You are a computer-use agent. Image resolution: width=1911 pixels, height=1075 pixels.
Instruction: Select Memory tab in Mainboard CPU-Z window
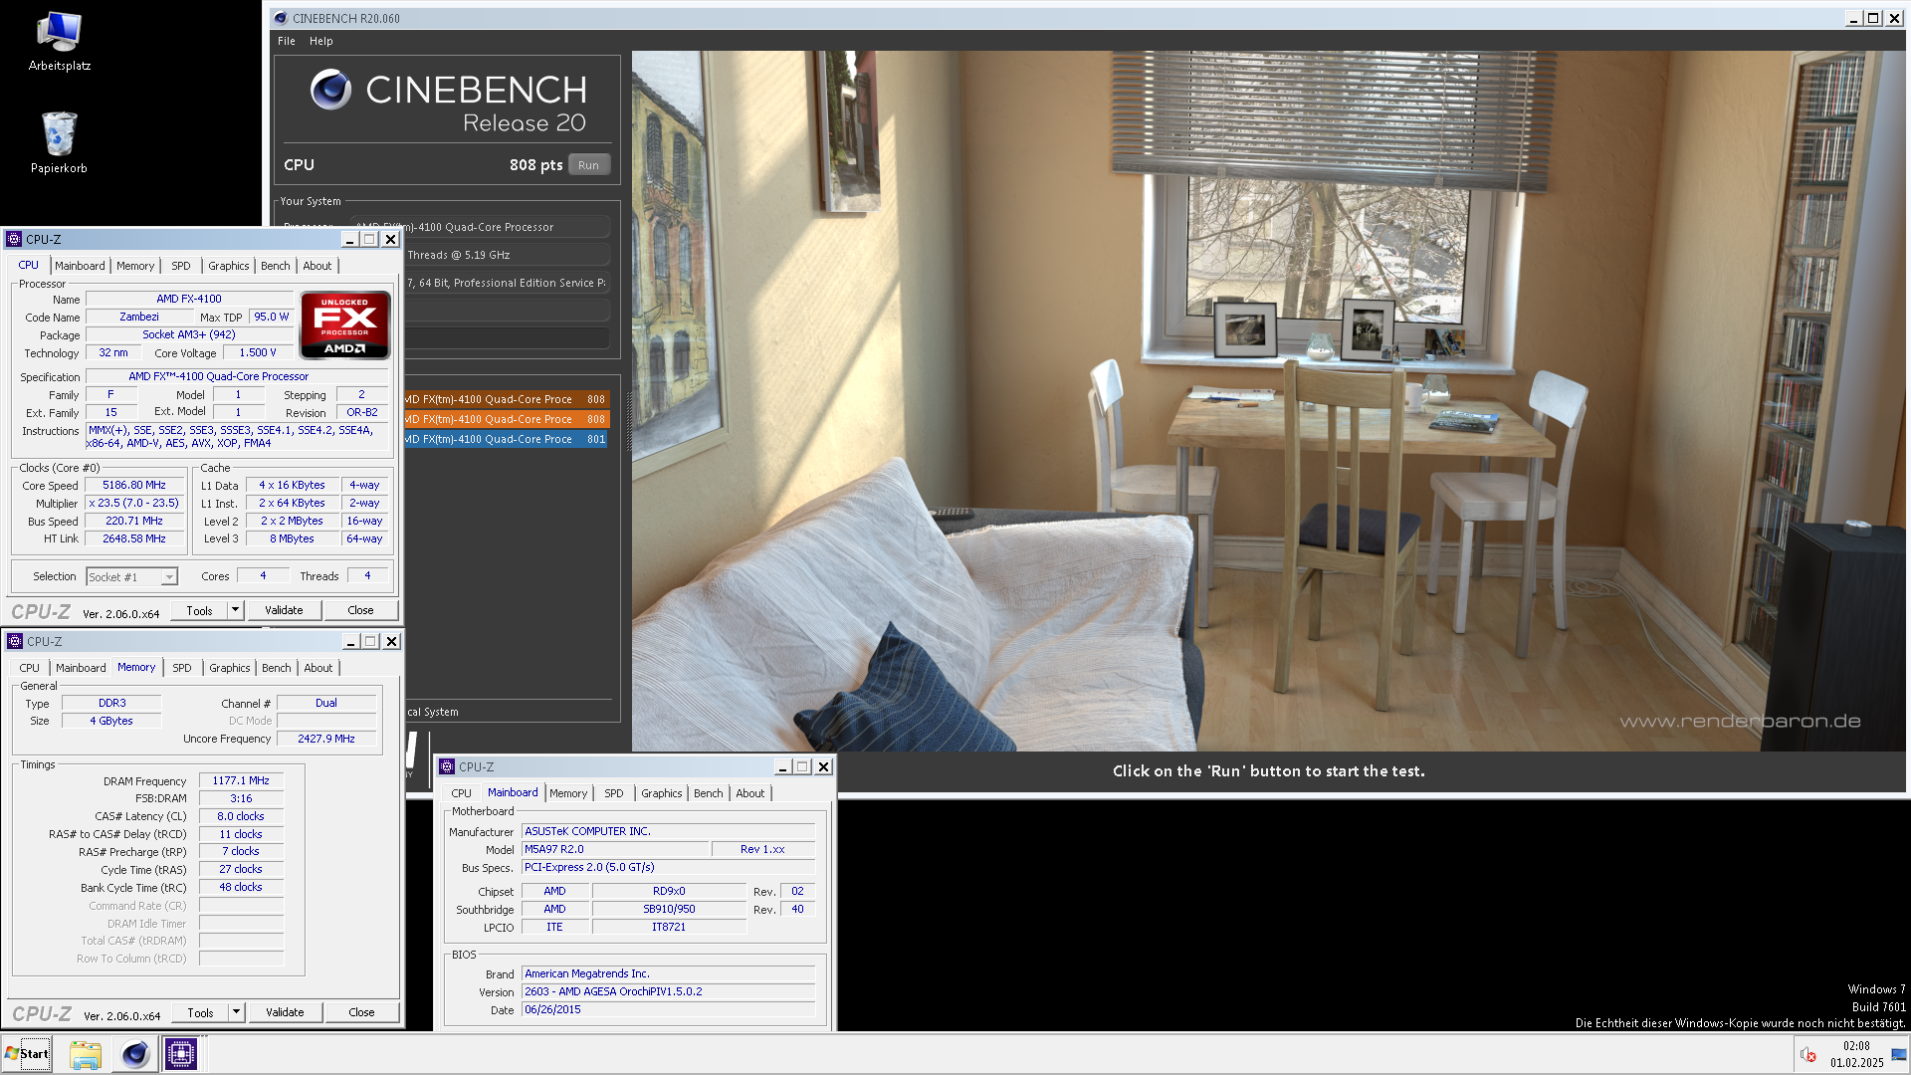pos(568,793)
